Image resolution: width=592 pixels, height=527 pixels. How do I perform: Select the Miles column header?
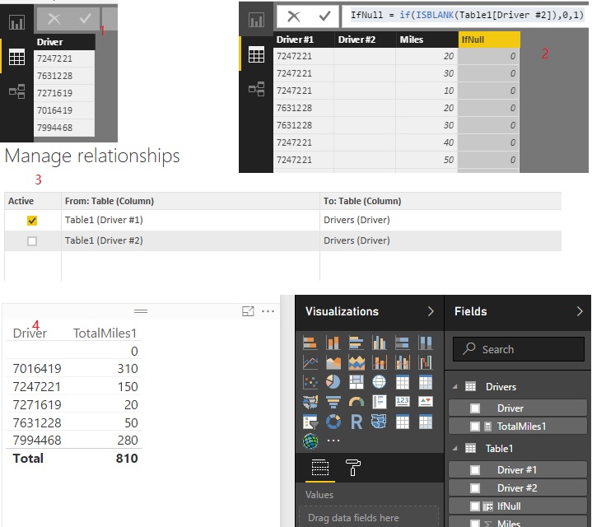[x=427, y=40]
